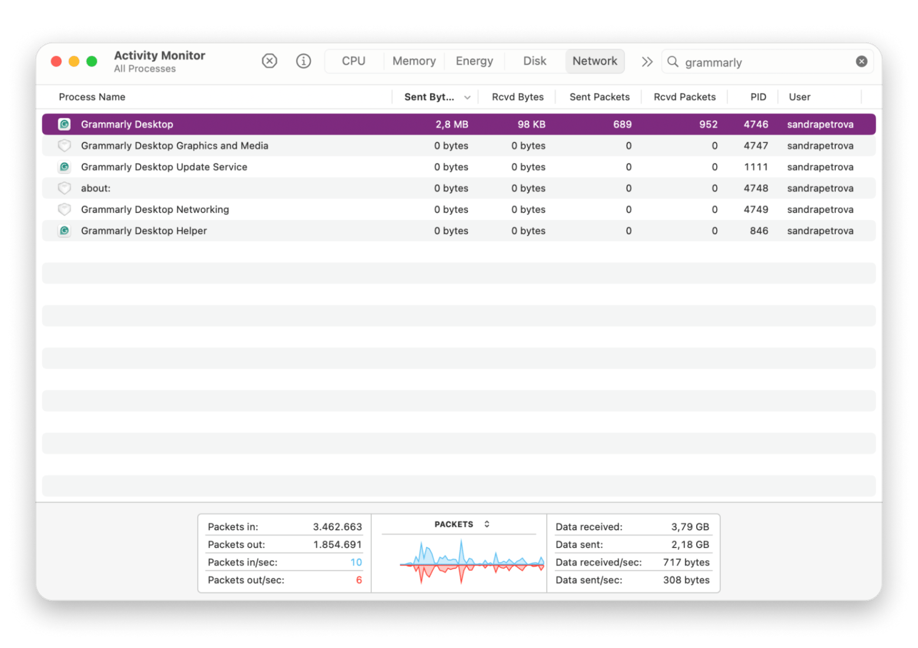The image size is (918, 648).
Task: Click Data received/sec 717 bytes
Action: coord(686,562)
